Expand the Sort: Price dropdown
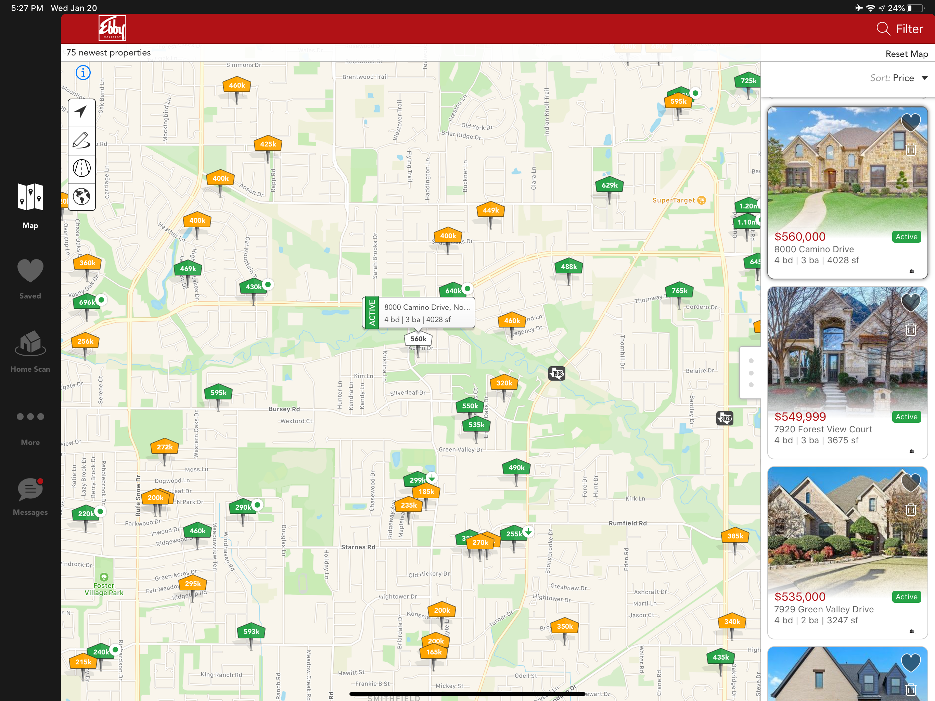935x701 pixels. click(899, 78)
